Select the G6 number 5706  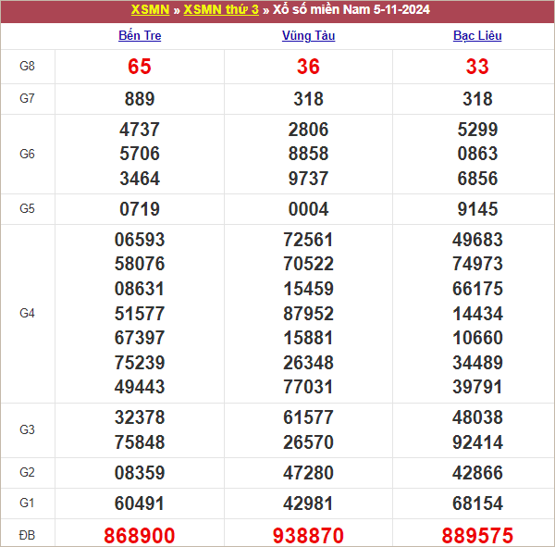tap(140, 154)
